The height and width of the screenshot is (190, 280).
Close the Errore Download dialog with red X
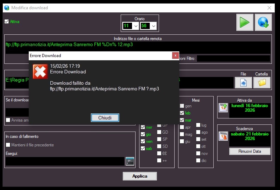(x=175, y=55)
